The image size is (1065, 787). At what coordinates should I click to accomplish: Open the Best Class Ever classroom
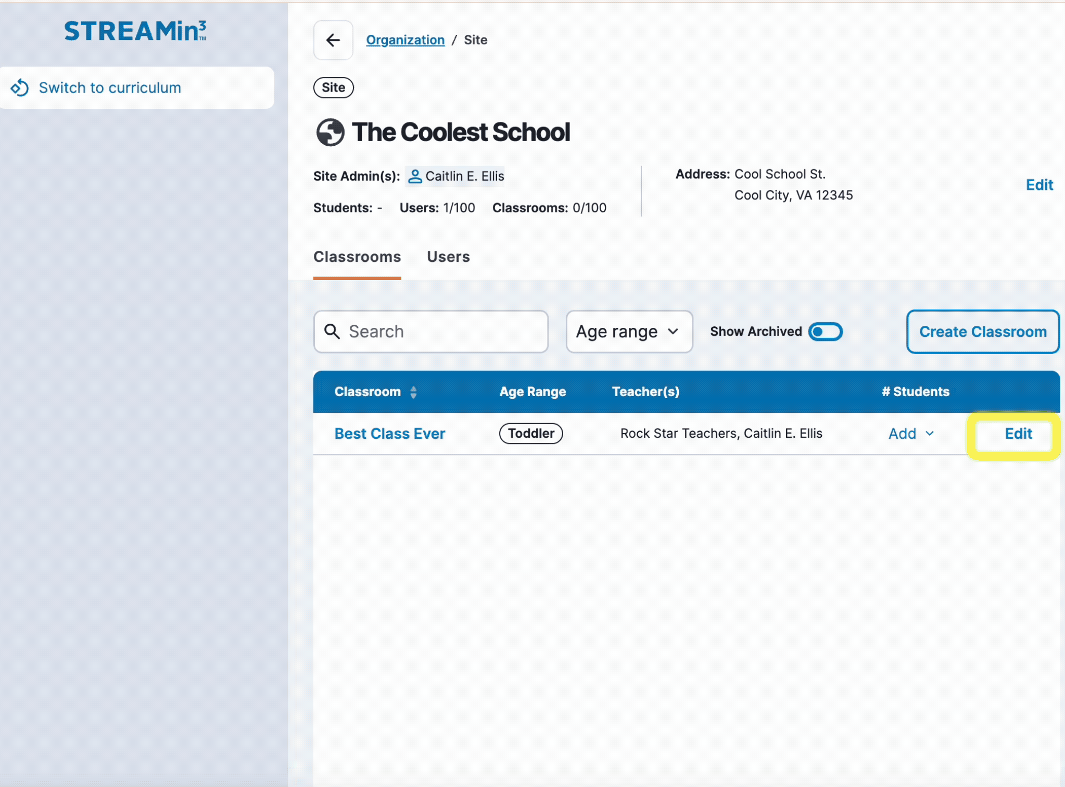point(389,434)
